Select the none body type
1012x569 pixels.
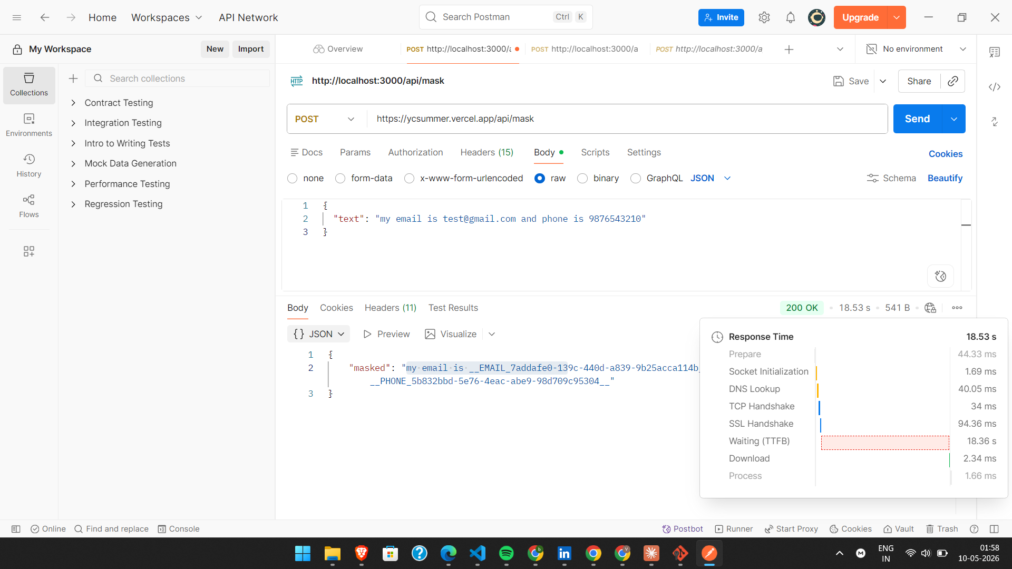[x=293, y=179]
